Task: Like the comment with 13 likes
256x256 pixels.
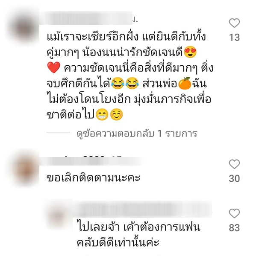Action: coord(234,23)
